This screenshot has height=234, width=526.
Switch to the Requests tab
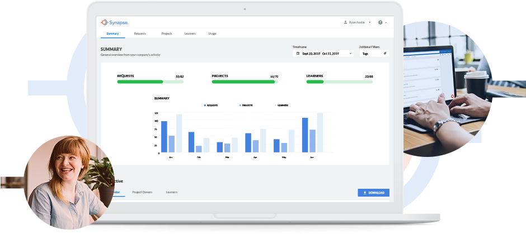[140, 34]
